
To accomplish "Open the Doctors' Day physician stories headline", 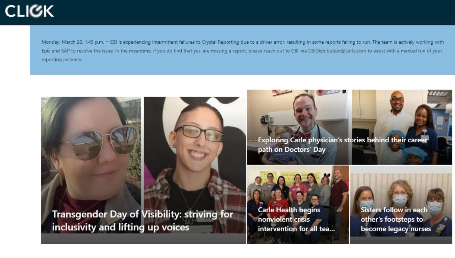I will pyautogui.click(x=343, y=145).
